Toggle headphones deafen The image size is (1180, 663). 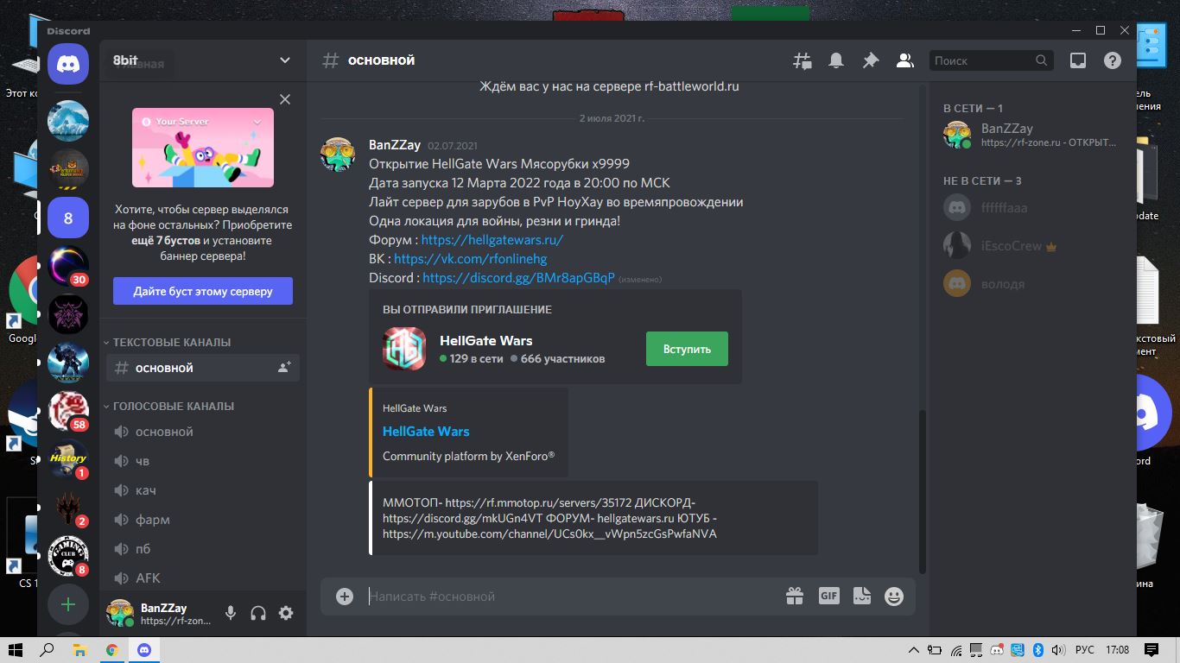tap(258, 613)
